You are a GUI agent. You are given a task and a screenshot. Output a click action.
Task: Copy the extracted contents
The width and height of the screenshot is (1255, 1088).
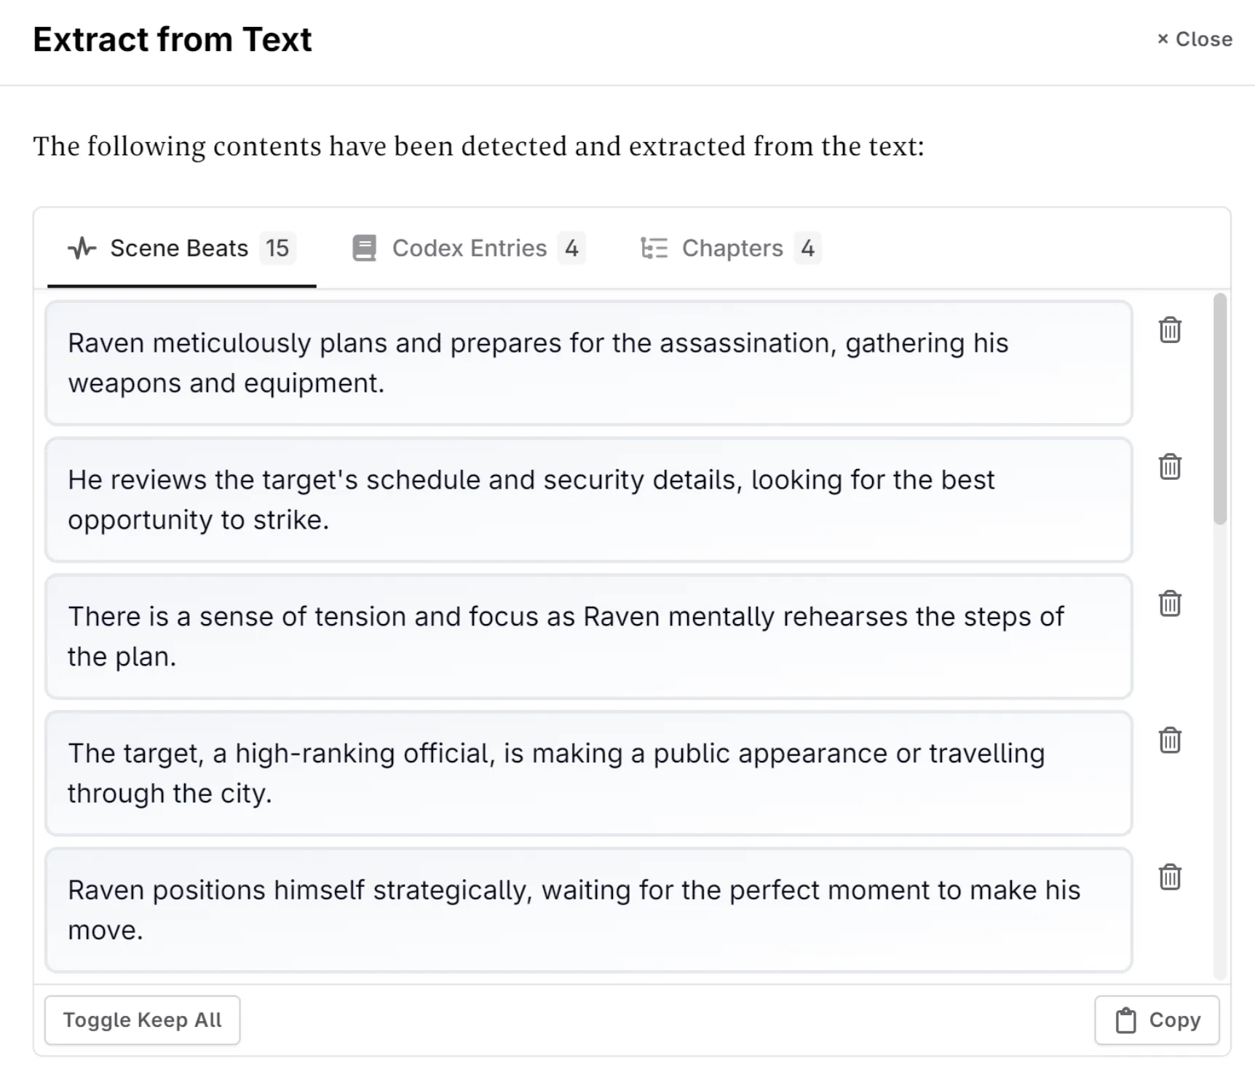click(x=1157, y=1020)
